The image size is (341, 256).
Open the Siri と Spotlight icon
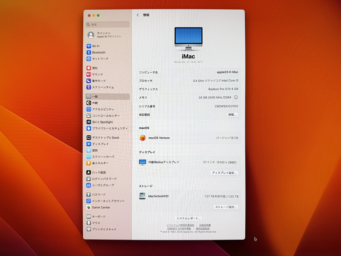coord(89,122)
